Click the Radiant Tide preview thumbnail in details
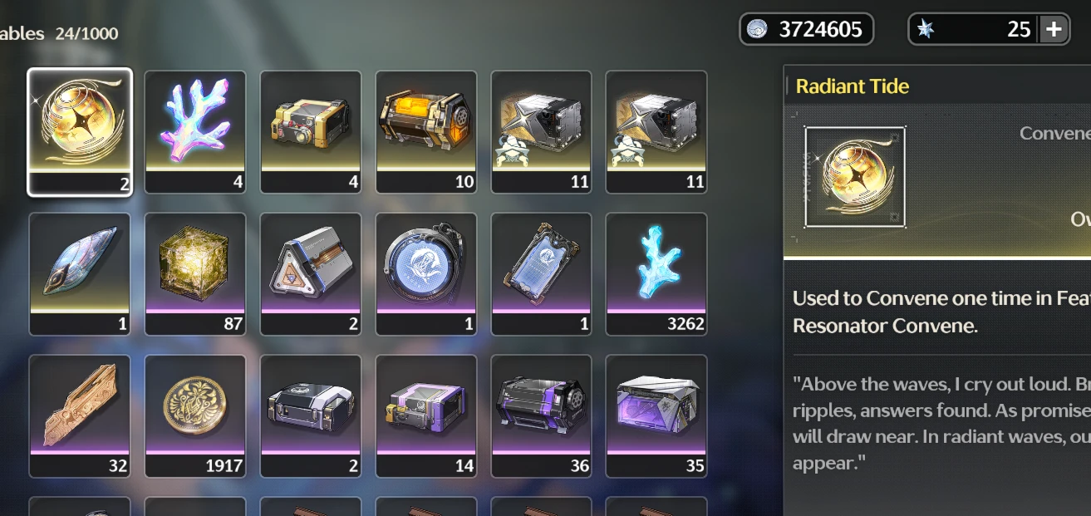 pyautogui.click(x=855, y=176)
